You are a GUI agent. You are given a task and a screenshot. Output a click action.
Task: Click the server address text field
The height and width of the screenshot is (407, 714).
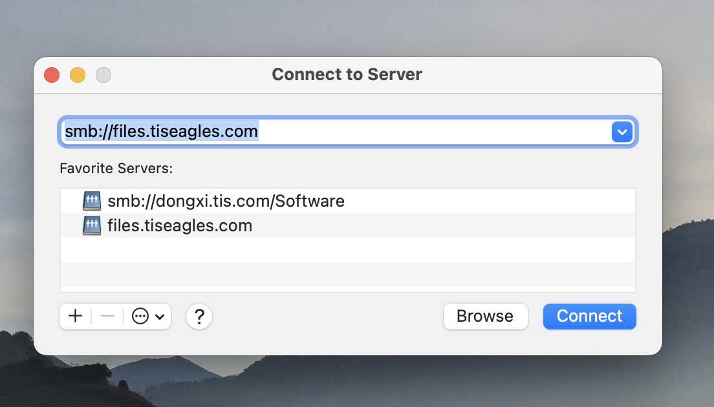click(335, 132)
